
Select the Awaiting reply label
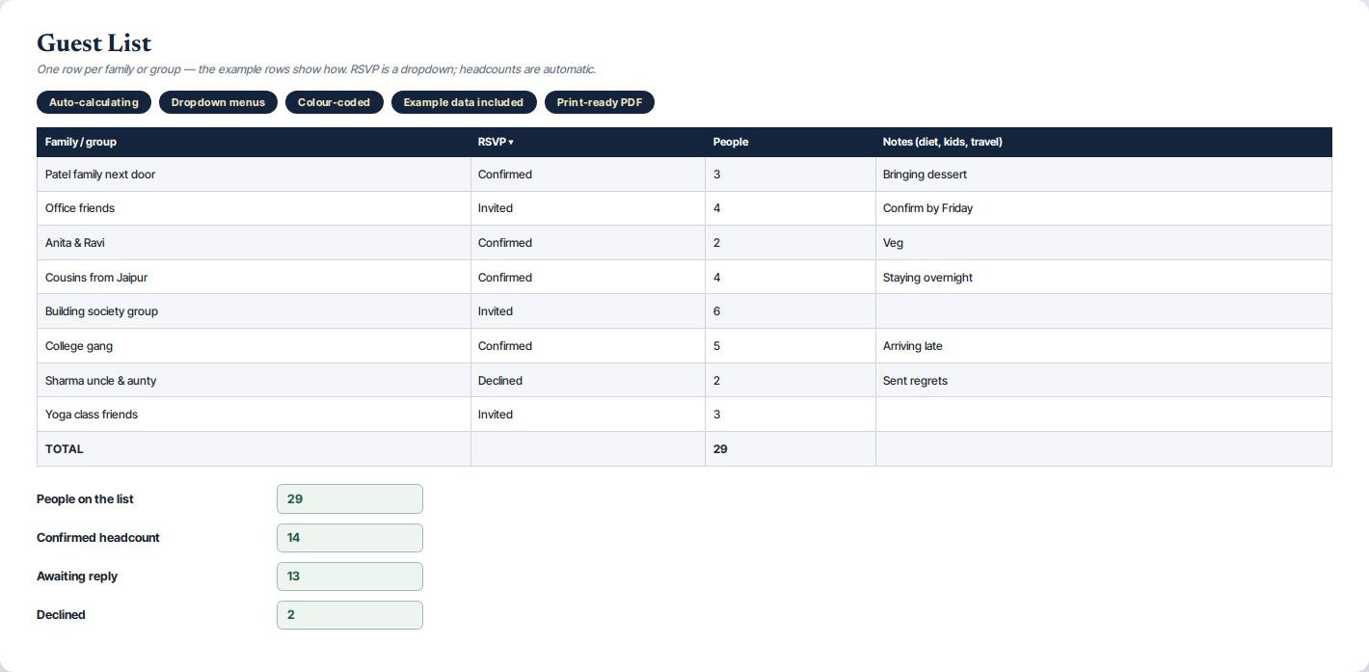click(77, 577)
